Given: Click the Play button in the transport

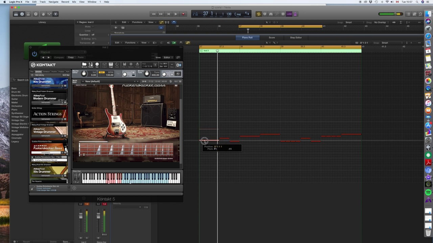Looking at the screenshot, I should pos(176,14).
